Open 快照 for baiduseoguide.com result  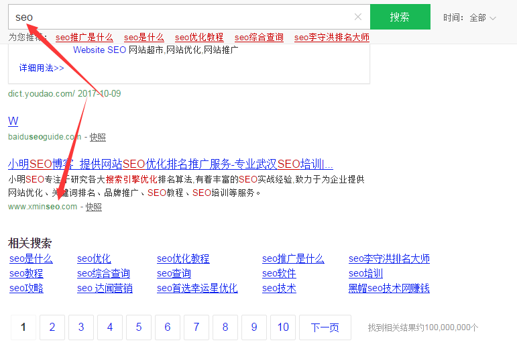[98, 137]
